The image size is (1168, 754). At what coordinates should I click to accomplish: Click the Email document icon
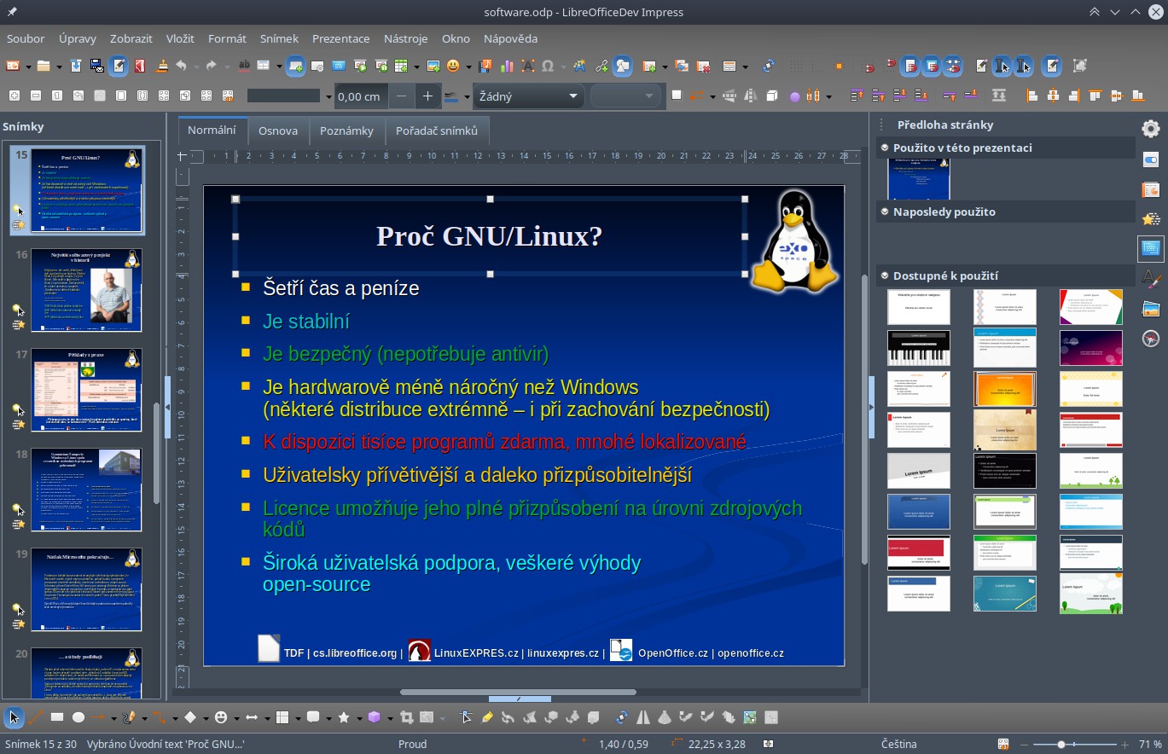coord(97,66)
